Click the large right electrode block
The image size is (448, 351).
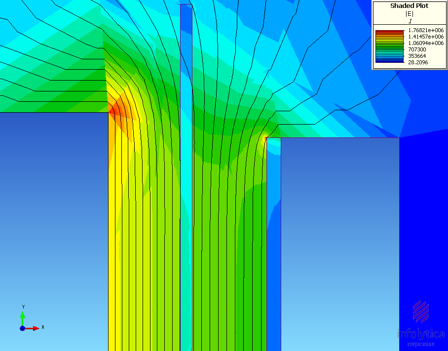tap(339, 237)
